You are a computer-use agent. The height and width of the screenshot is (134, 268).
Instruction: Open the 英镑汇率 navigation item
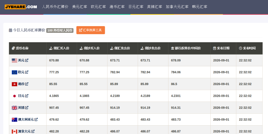point(154,7)
